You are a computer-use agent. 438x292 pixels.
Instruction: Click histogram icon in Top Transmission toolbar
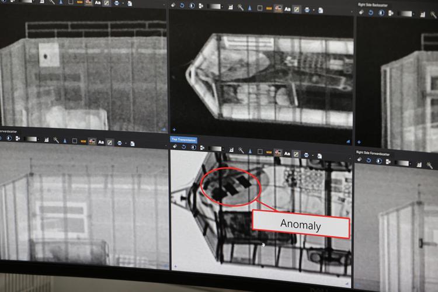point(231,150)
